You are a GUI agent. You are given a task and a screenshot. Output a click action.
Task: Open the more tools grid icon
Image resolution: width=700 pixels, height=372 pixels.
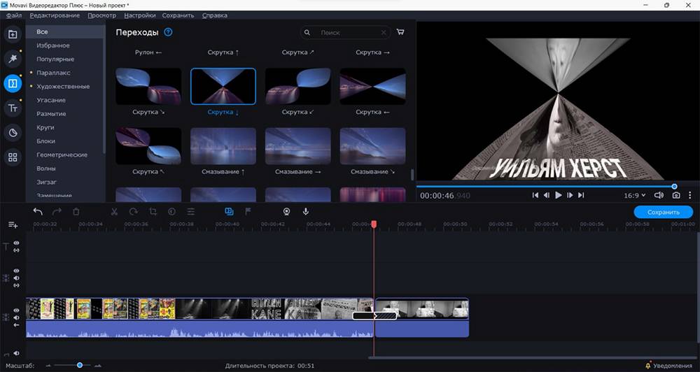coord(13,157)
